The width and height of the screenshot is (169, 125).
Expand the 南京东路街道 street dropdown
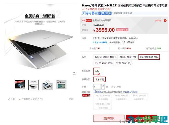coord(121,38)
